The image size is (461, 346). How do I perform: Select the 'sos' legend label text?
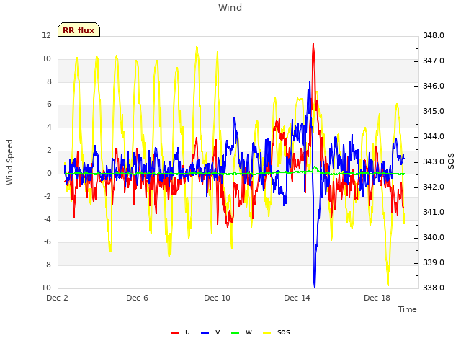[283, 332]
